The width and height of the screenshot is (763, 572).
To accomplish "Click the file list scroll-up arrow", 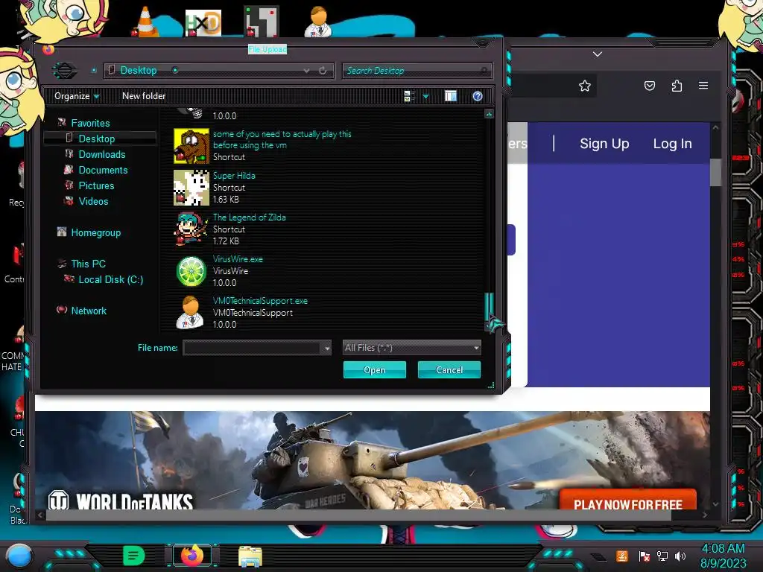I will pyautogui.click(x=489, y=114).
